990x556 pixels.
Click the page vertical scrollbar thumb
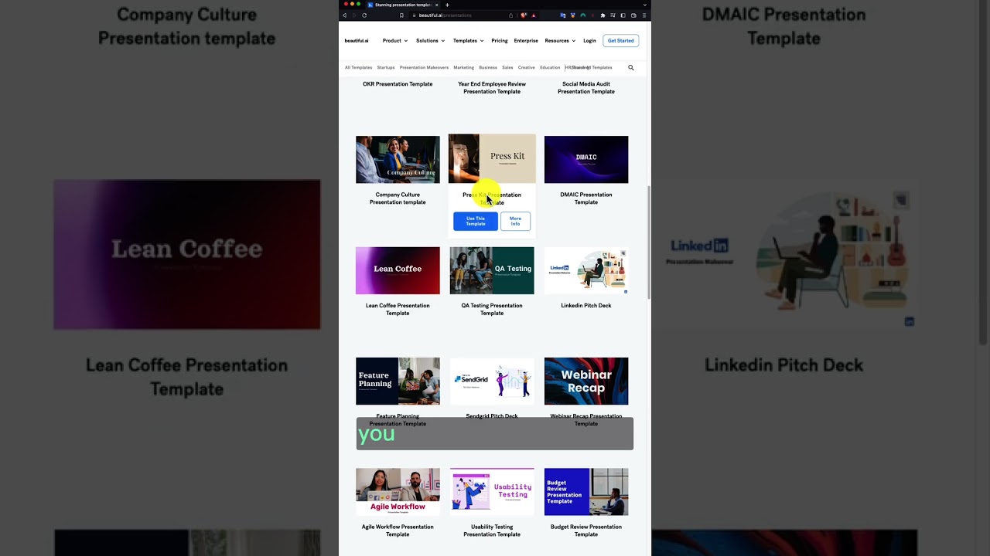click(x=649, y=243)
